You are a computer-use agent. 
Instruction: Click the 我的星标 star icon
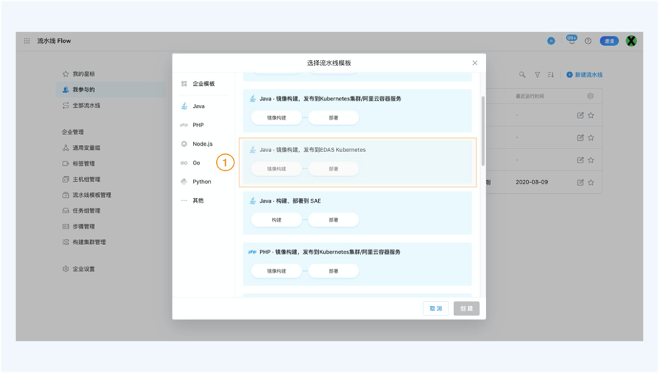pyautogui.click(x=65, y=74)
